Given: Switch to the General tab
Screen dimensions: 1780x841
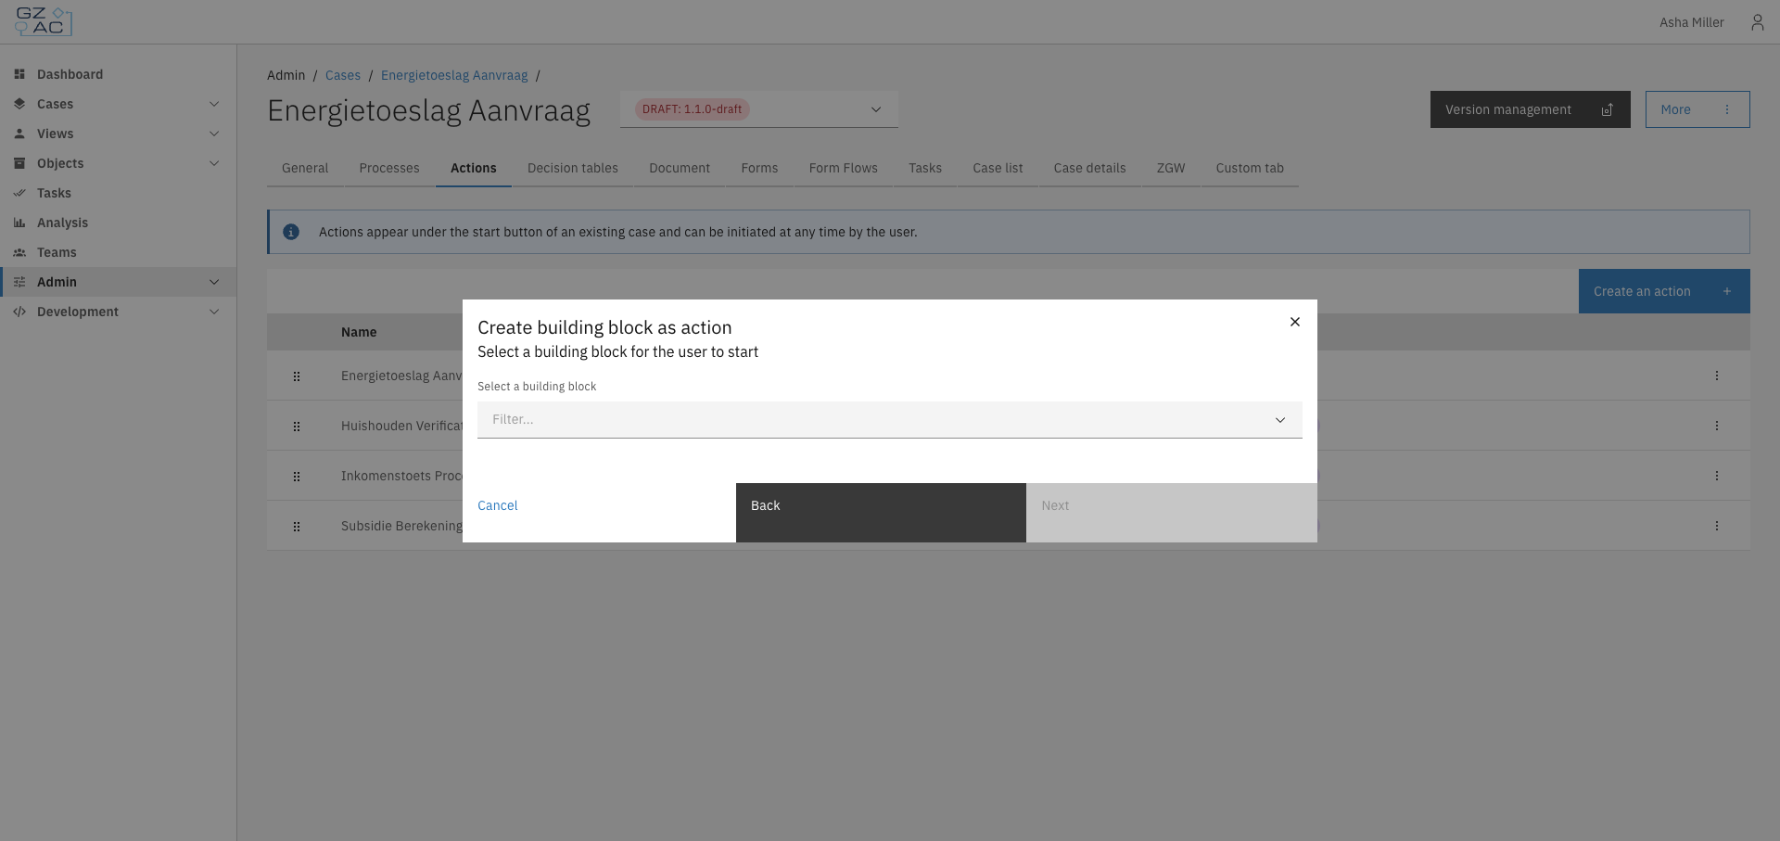Looking at the screenshot, I should [305, 168].
